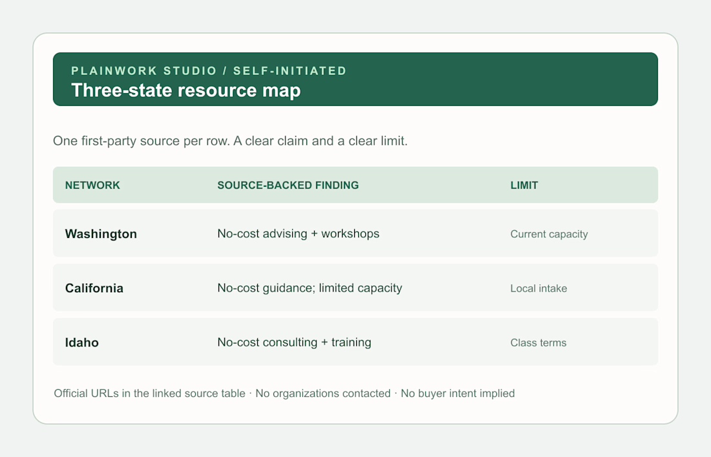Screen dimensions: 711x457
Task: Select the Idaho network cell
Action: click(81, 343)
